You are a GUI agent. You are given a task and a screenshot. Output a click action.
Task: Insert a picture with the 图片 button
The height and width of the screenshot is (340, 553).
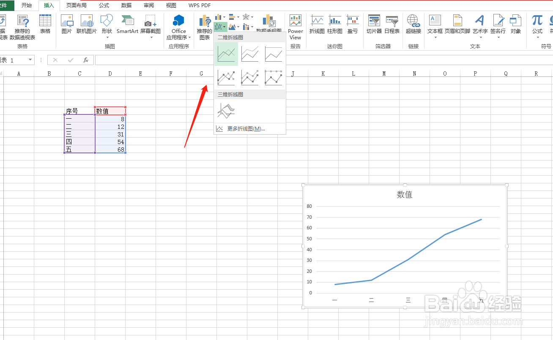click(x=67, y=24)
